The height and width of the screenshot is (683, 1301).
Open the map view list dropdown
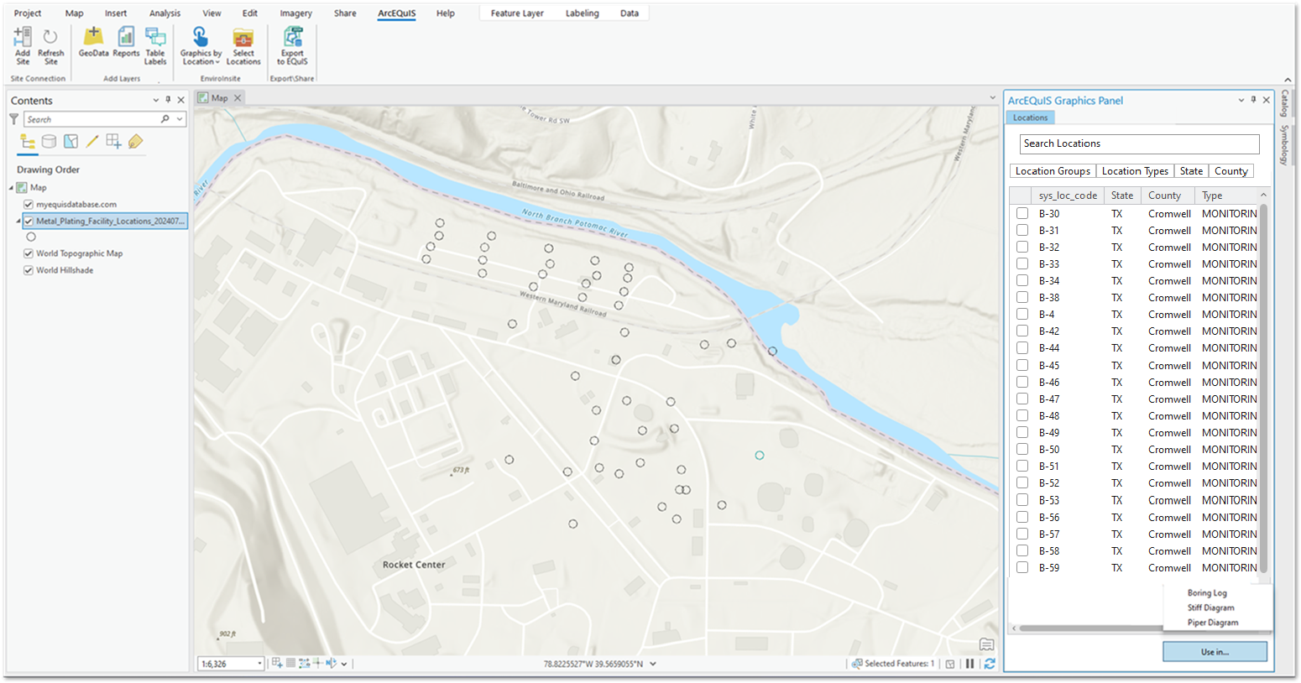pyautogui.click(x=993, y=98)
